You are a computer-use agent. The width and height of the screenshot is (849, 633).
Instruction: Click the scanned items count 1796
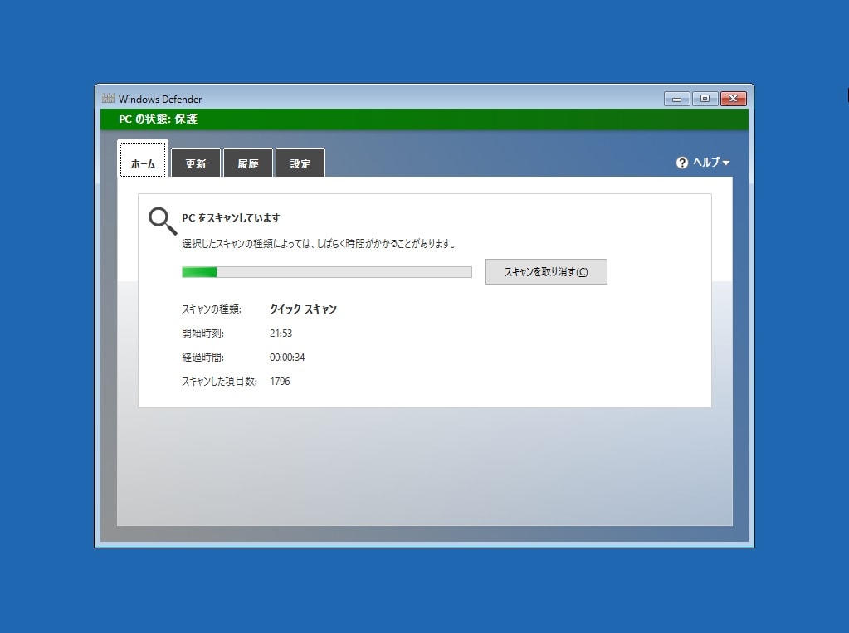coord(280,381)
